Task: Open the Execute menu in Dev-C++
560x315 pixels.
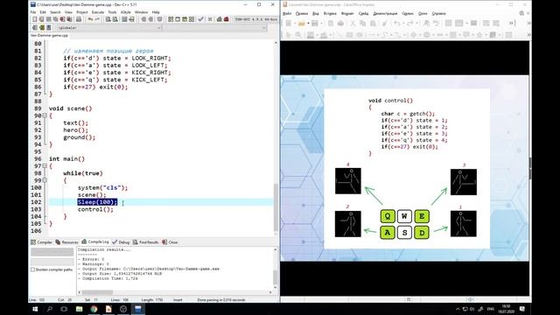Action: click(97, 12)
